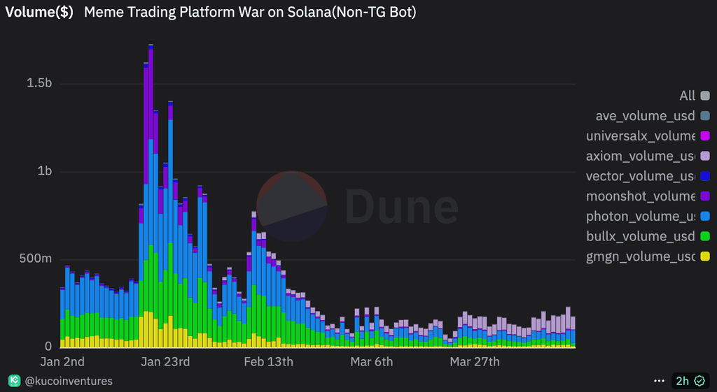
Task: Select the ave_volume_usd legend label
Action: (645, 116)
